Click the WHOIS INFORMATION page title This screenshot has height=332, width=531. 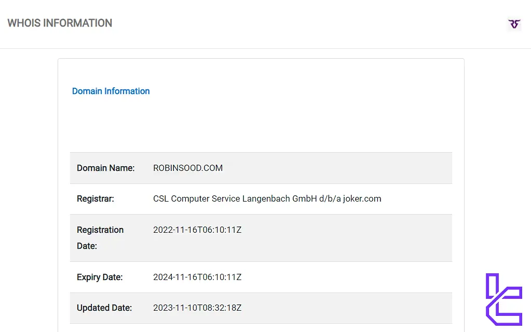[60, 23]
